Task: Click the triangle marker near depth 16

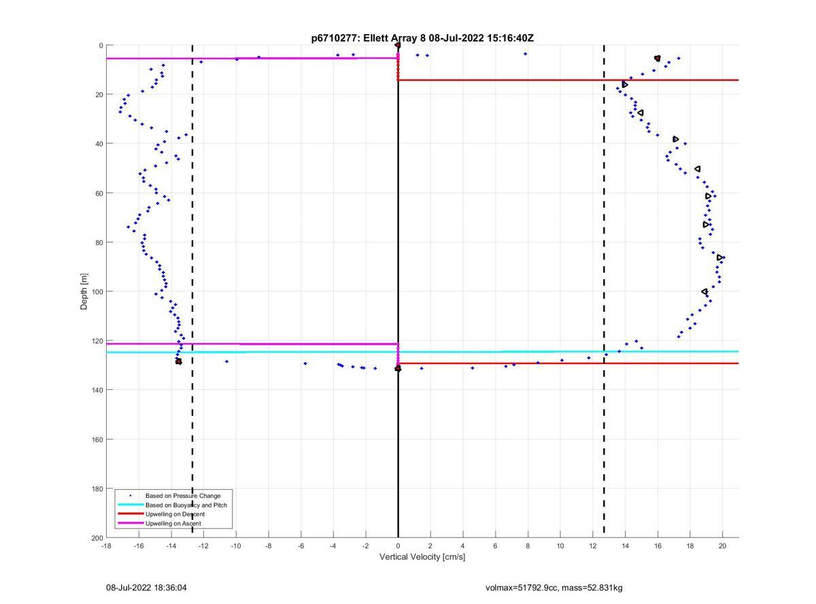Action: (625, 85)
